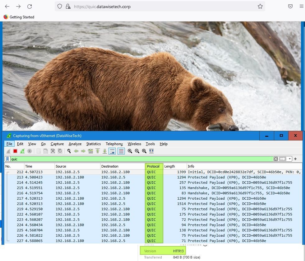The image size is (305, 261).
Task: Jump to the last packet
Action: coord(105,151)
